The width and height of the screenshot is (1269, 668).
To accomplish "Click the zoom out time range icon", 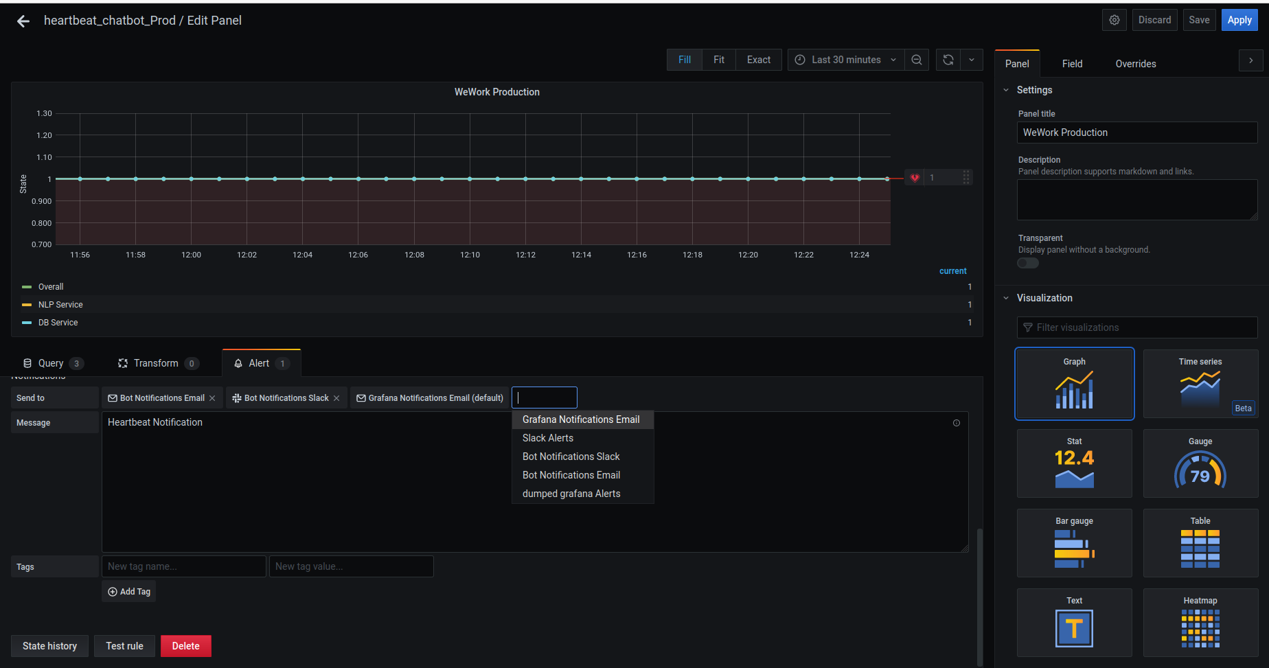I will pyautogui.click(x=916, y=60).
